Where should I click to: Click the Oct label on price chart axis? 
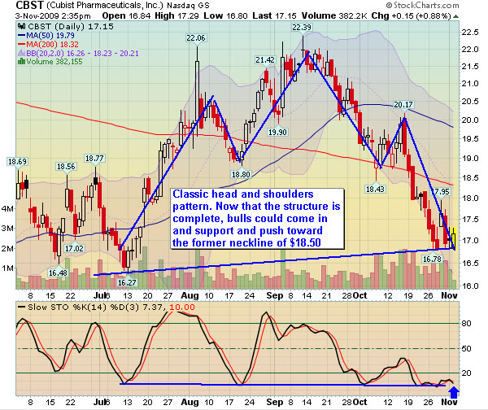click(359, 296)
